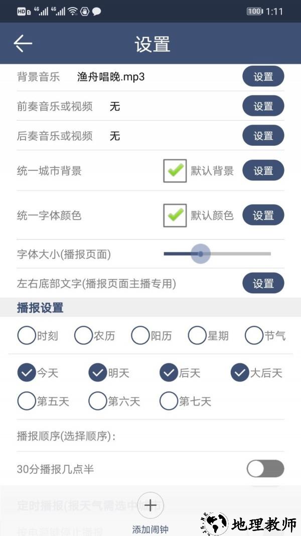Set the prelude music or video

coord(263,106)
